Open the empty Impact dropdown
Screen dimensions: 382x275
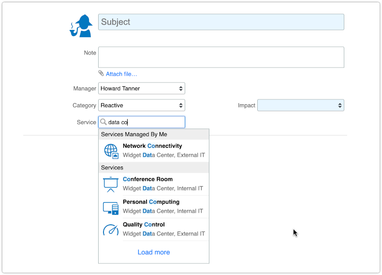[x=301, y=105]
